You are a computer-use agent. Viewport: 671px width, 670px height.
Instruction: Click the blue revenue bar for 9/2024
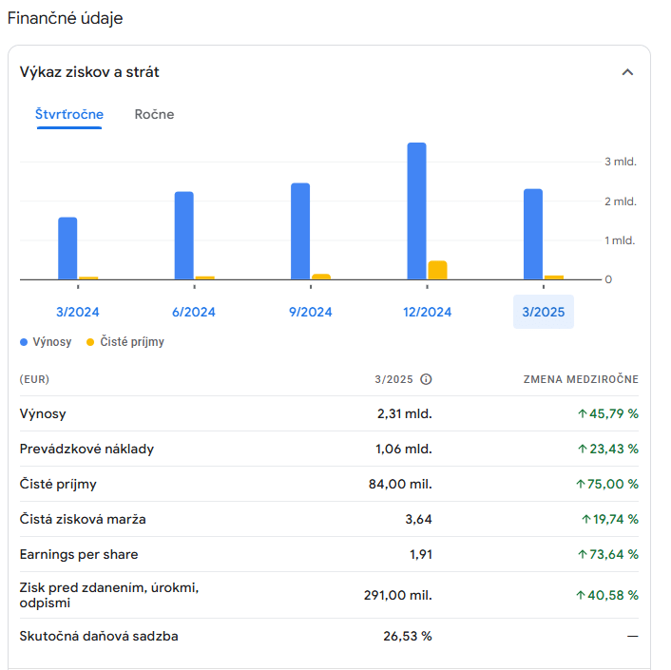300,231
